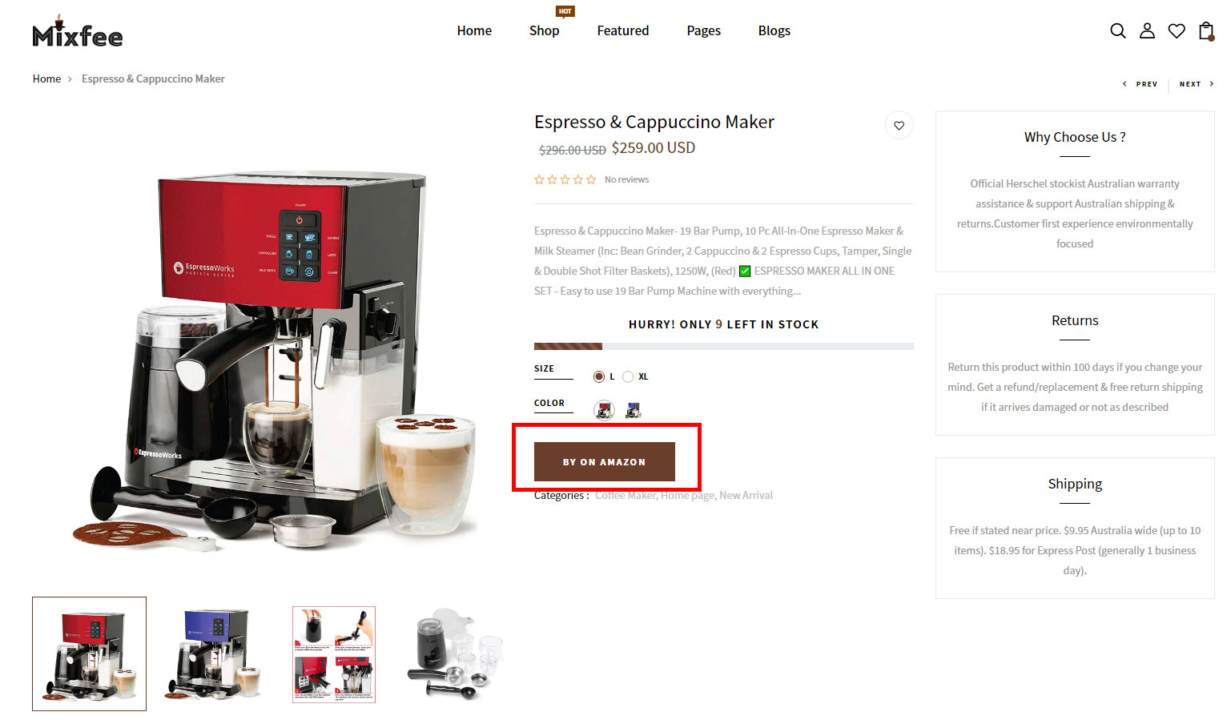Open wishlist heart icon in header
Viewport: 1231px width, 724px height.
coord(1177,30)
